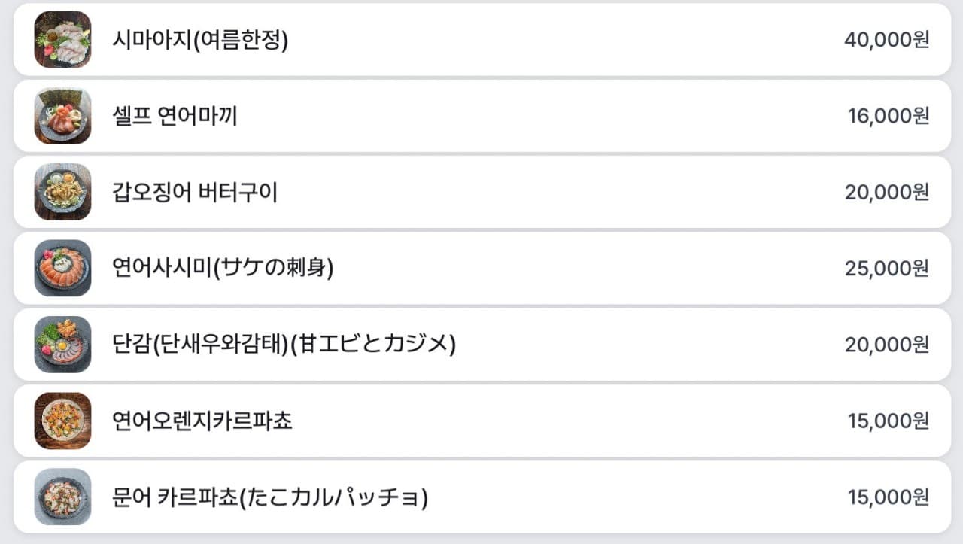The width and height of the screenshot is (963, 544).
Task: Open the 시마아지(여름한정) dish photo
Action: pos(62,40)
